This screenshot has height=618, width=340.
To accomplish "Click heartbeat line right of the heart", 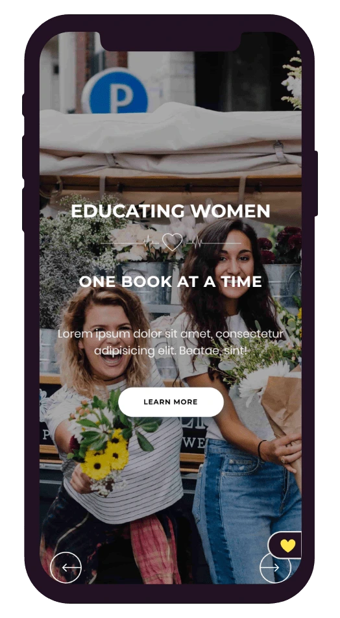I will point(213,243).
